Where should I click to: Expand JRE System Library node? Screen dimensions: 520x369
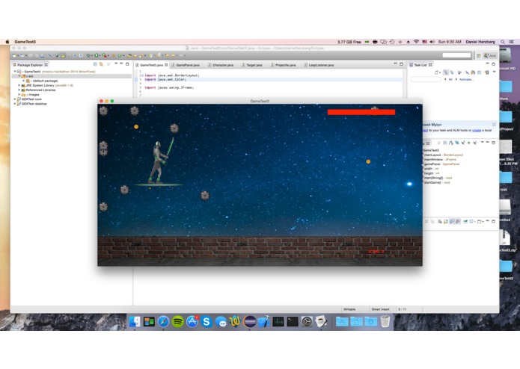coord(19,85)
